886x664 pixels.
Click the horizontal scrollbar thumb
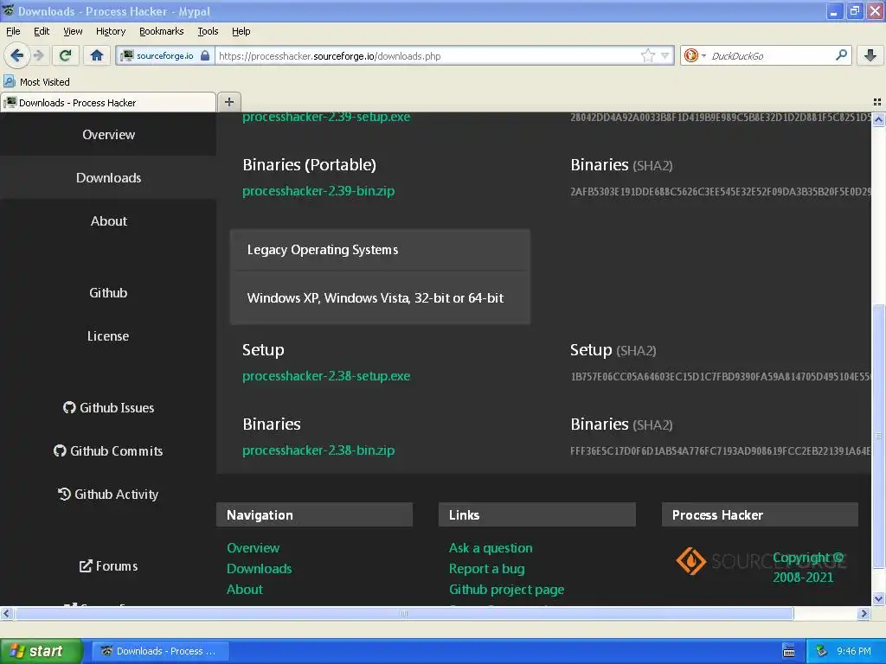[404, 613]
